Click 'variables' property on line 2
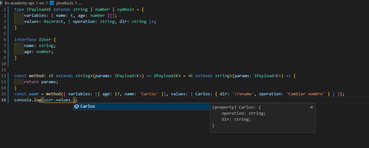This screenshot has height=148, width=369. (35, 15)
